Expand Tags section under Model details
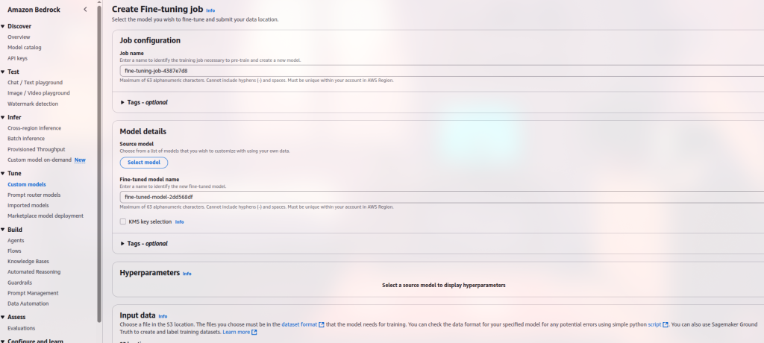The image size is (764, 343). tap(123, 243)
